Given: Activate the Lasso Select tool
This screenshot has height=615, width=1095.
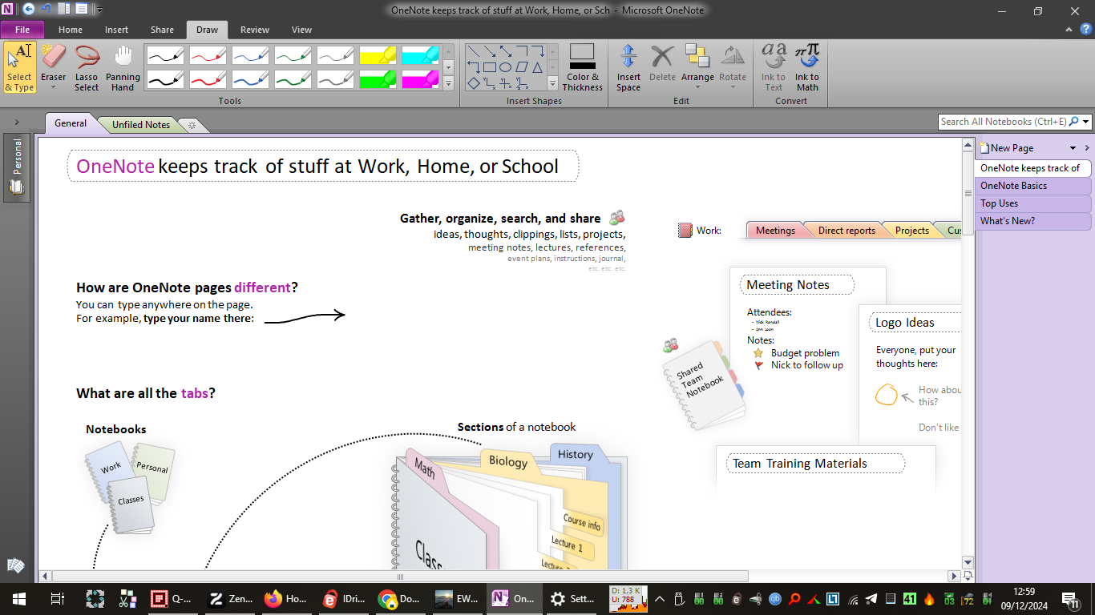Looking at the screenshot, I should click(x=87, y=68).
